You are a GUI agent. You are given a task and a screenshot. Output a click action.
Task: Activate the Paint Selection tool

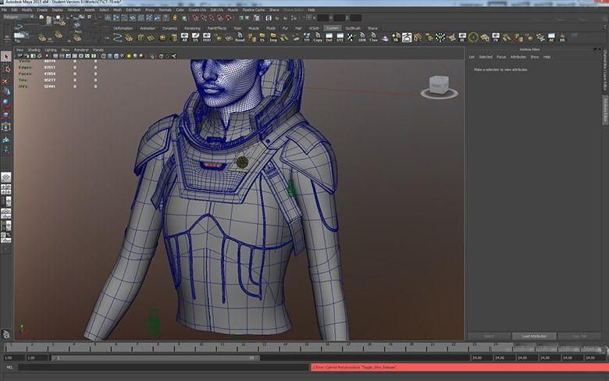tap(5, 80)
